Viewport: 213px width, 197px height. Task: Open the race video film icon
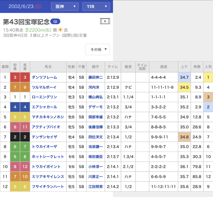[x=105, y=21]
